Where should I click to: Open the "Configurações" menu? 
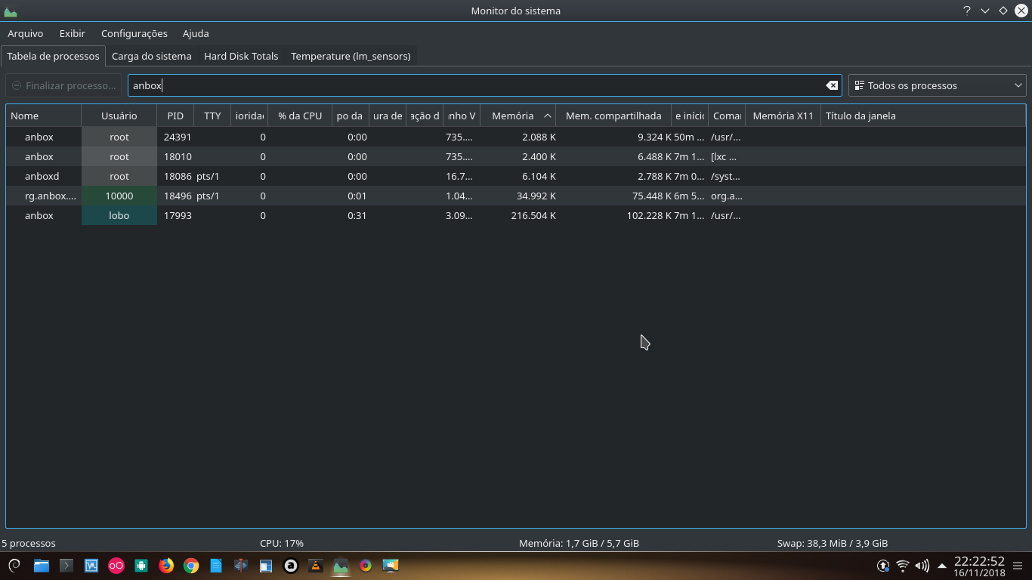134,33
